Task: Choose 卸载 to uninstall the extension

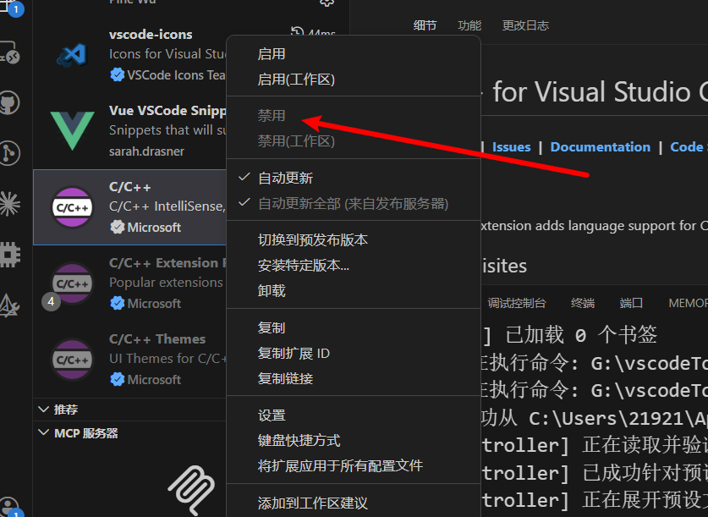Action: click(x=353, y=291)
